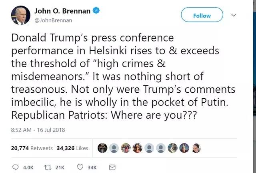Click the last liker avatar in the row

[196, 148]
